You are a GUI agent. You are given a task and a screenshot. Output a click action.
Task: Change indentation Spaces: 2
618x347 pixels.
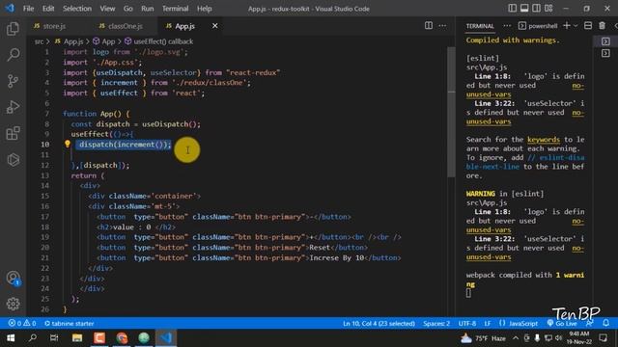click(436, 324)
